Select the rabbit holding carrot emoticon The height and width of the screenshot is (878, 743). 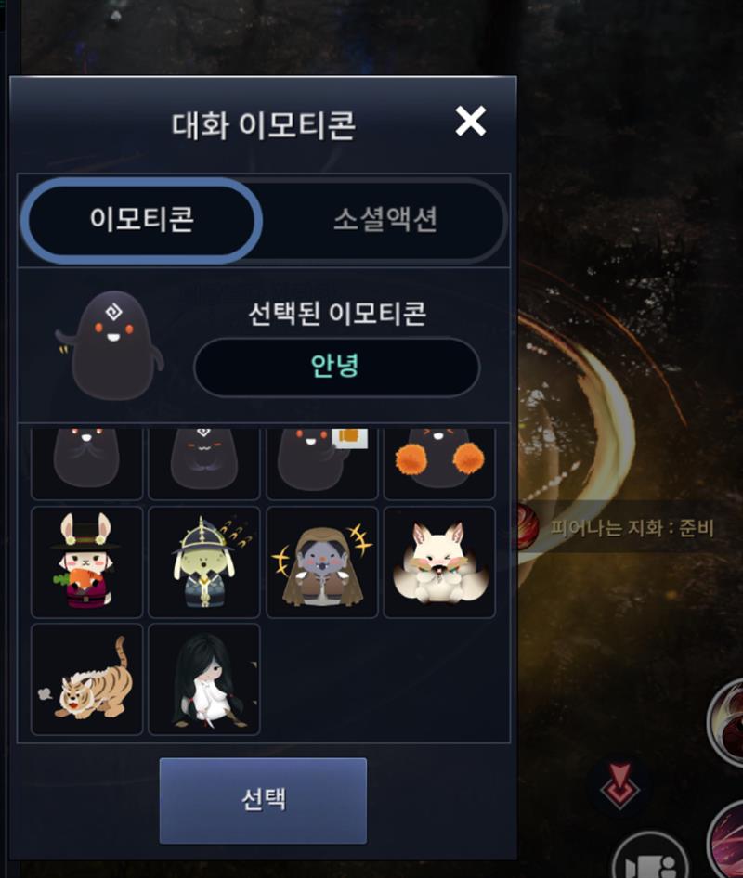87,562
